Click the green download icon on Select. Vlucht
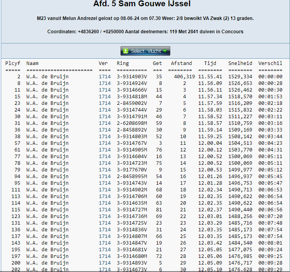Viewport: 290px width, 272px height. [125, 51]
